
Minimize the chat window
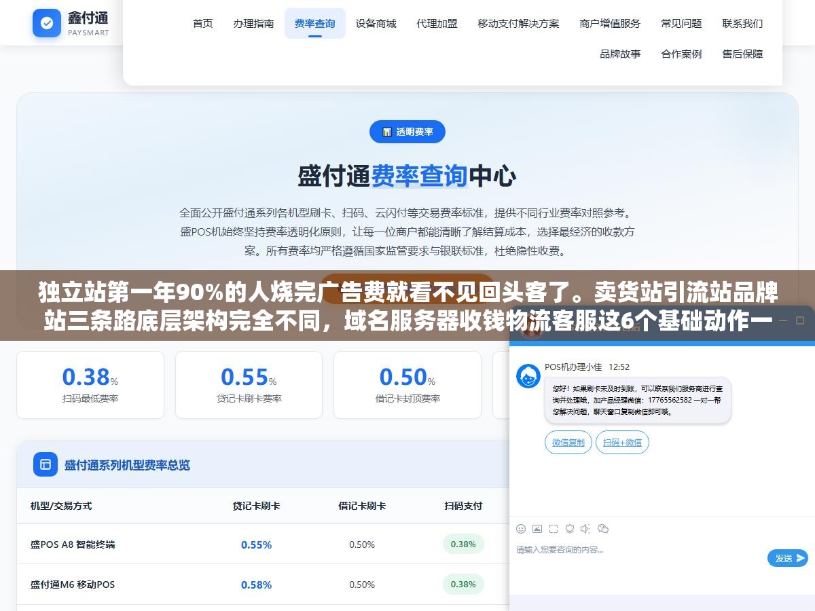click(784, 320)
